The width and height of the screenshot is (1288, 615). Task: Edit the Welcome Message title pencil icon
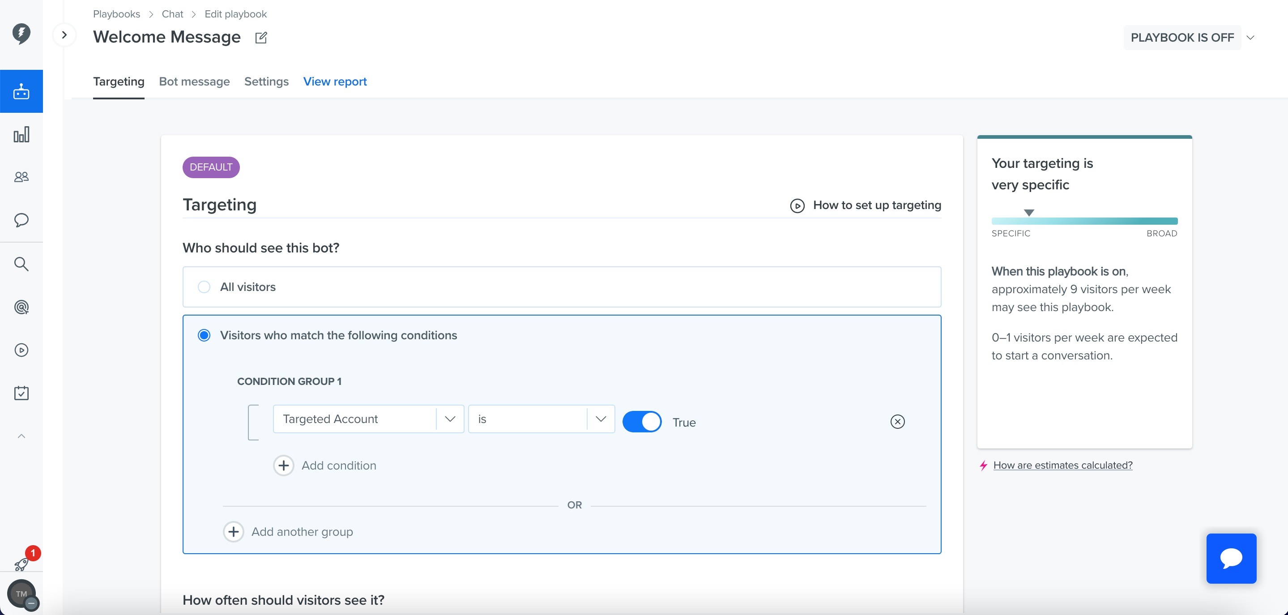pyautogui.click(x=261, y=38)
